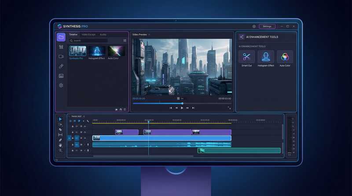Toggle lock on the top video track

[x=72, y=126]
